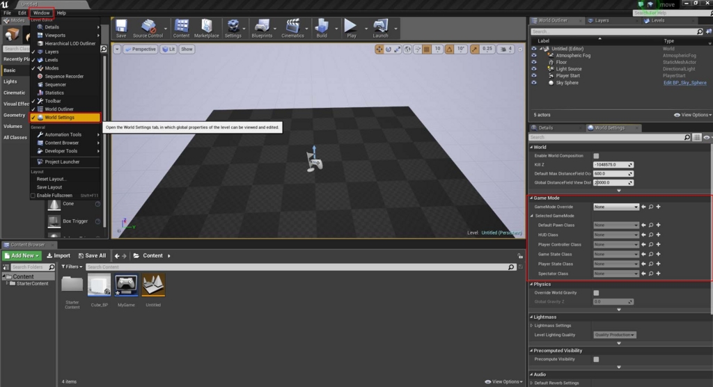
Task: Open the Settings toolbar icon
Action: click(x=233, y=29)
